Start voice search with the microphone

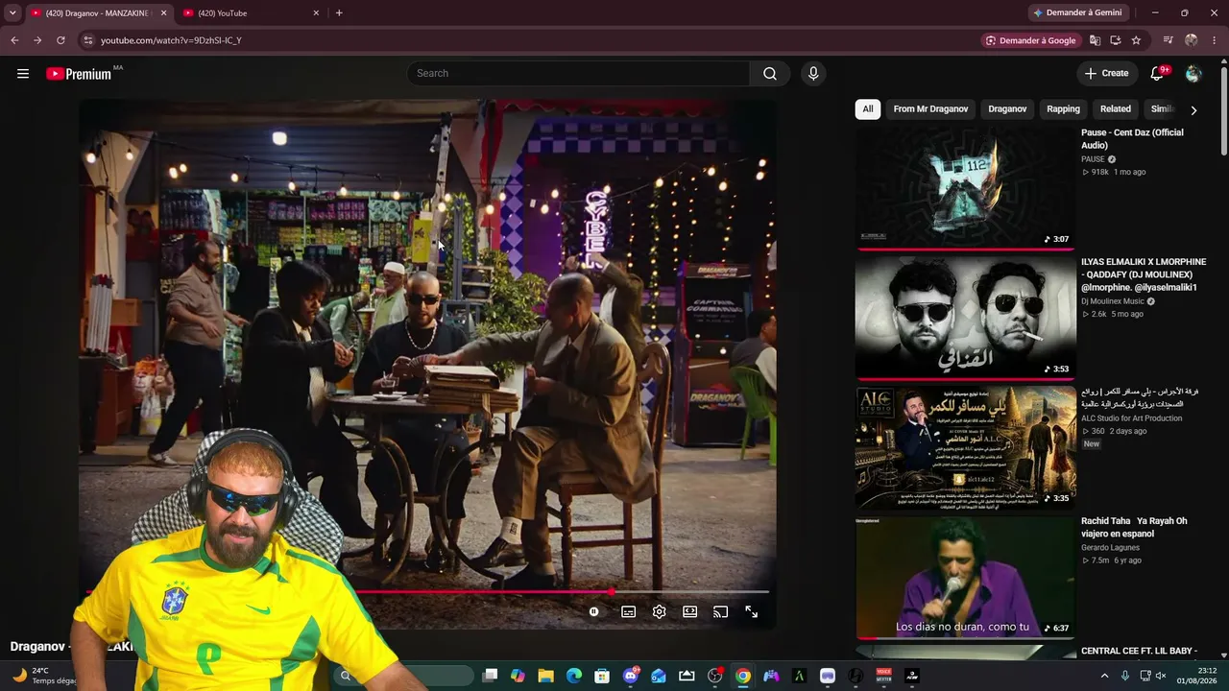(x=813, y=74)
